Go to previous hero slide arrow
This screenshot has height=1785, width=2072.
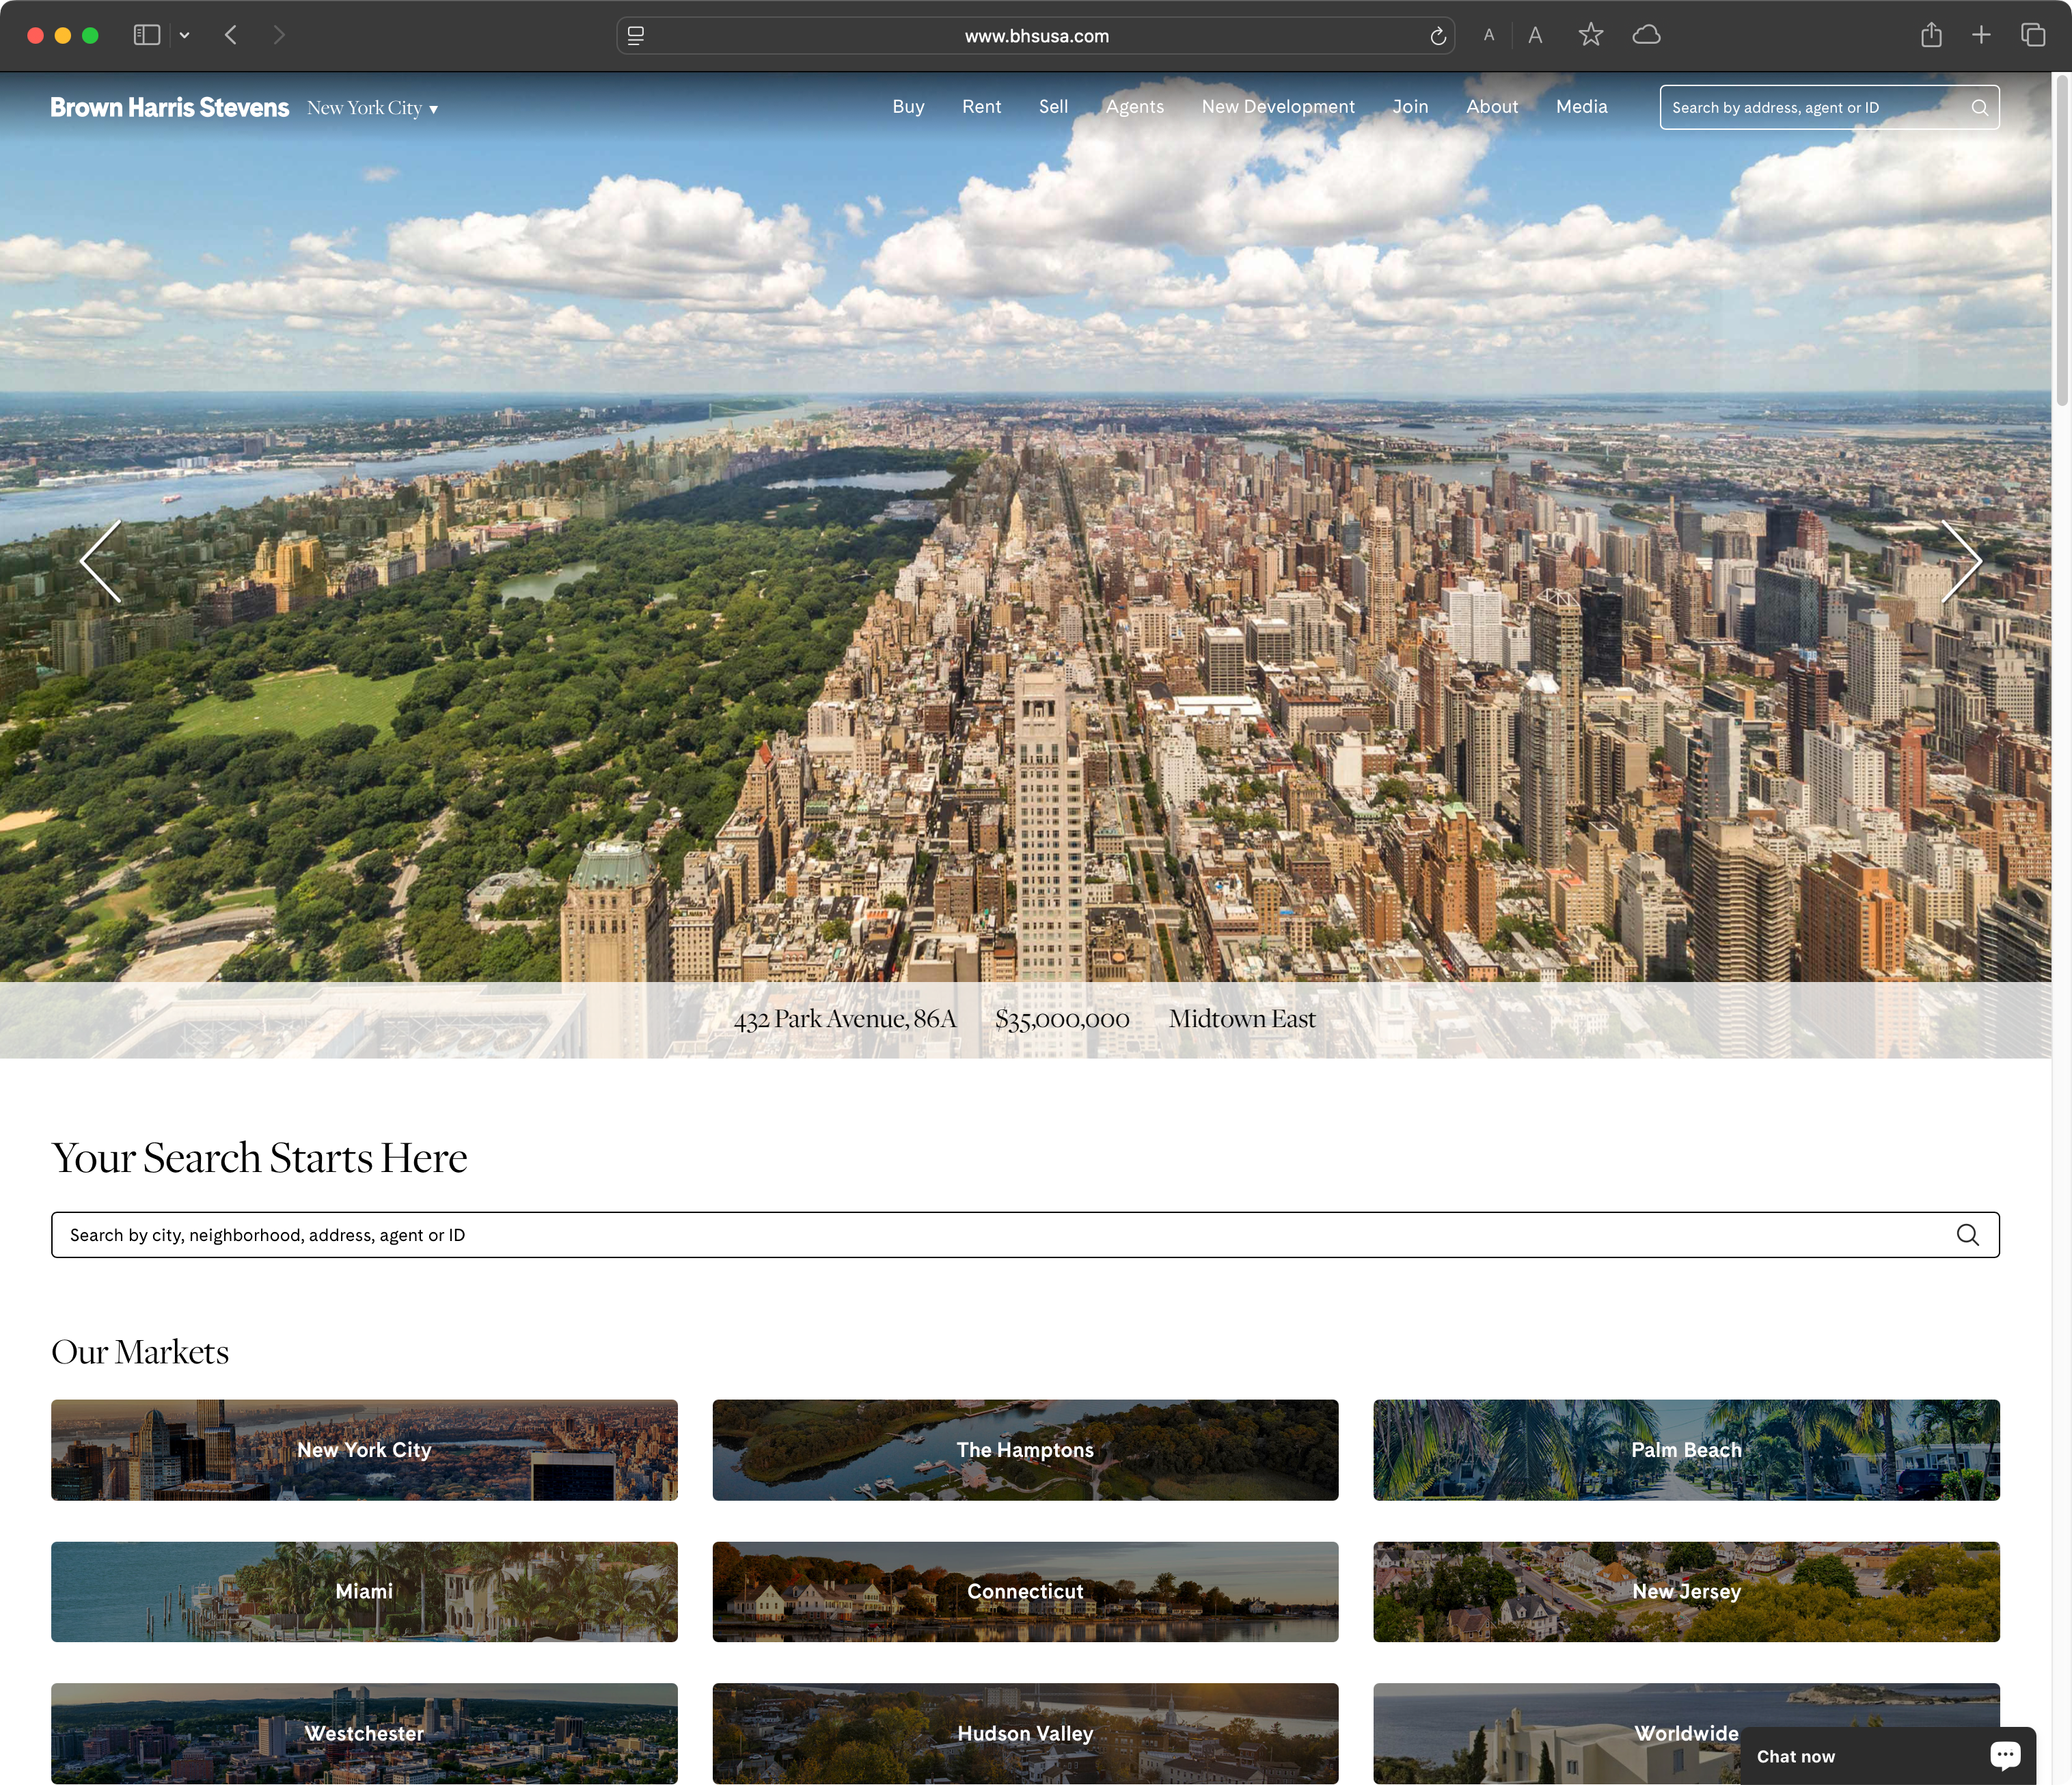point(101,561)
